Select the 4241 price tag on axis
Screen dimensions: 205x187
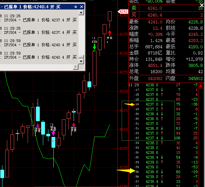point(123,12)
